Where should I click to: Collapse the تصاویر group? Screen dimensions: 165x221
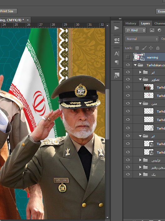pos(140,79)
